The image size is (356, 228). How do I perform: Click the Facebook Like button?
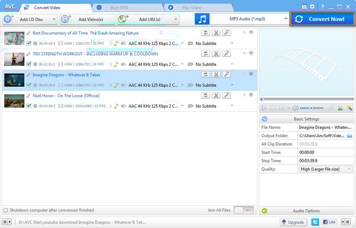pos(329,222)
